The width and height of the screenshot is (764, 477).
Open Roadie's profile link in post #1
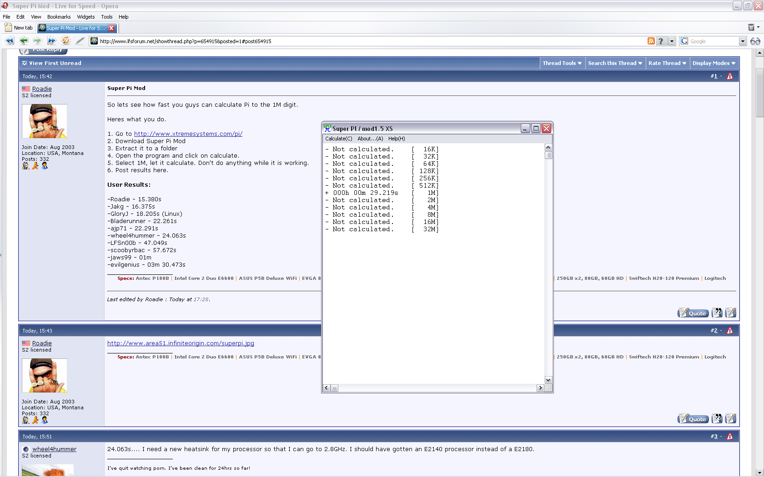coord(42,89)
